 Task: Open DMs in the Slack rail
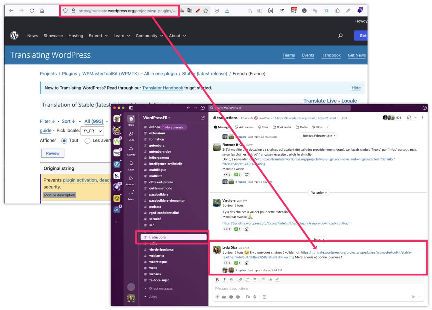(x=131, y=136)
